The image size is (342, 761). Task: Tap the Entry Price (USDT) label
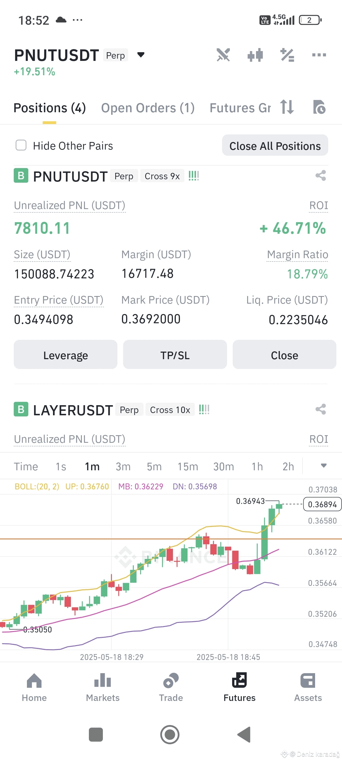[59, 300]
